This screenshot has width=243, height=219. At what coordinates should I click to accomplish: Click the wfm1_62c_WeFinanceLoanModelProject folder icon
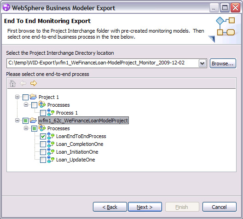33,120
